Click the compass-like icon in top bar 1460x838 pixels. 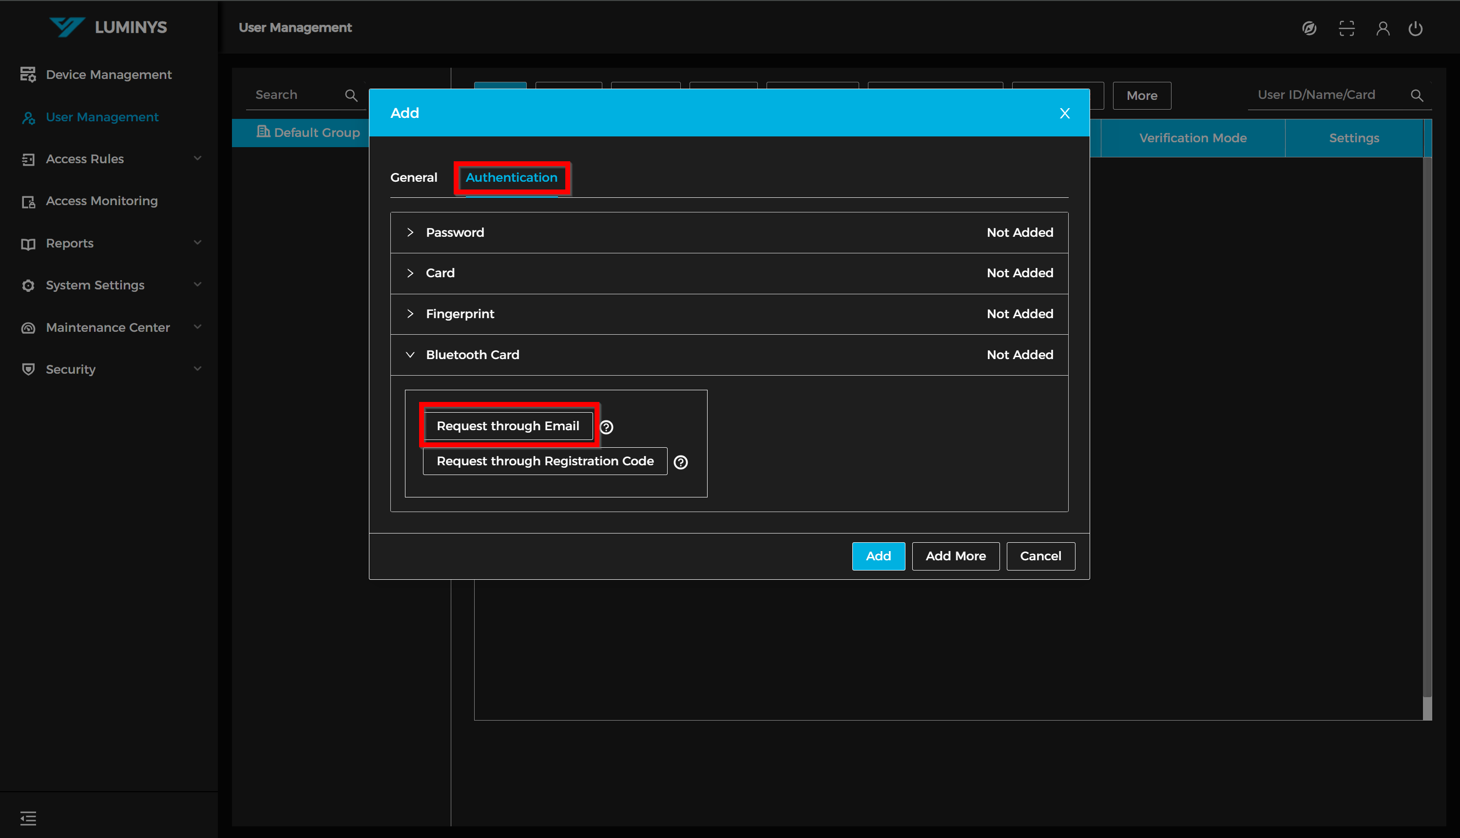[x=1308, y=28]
